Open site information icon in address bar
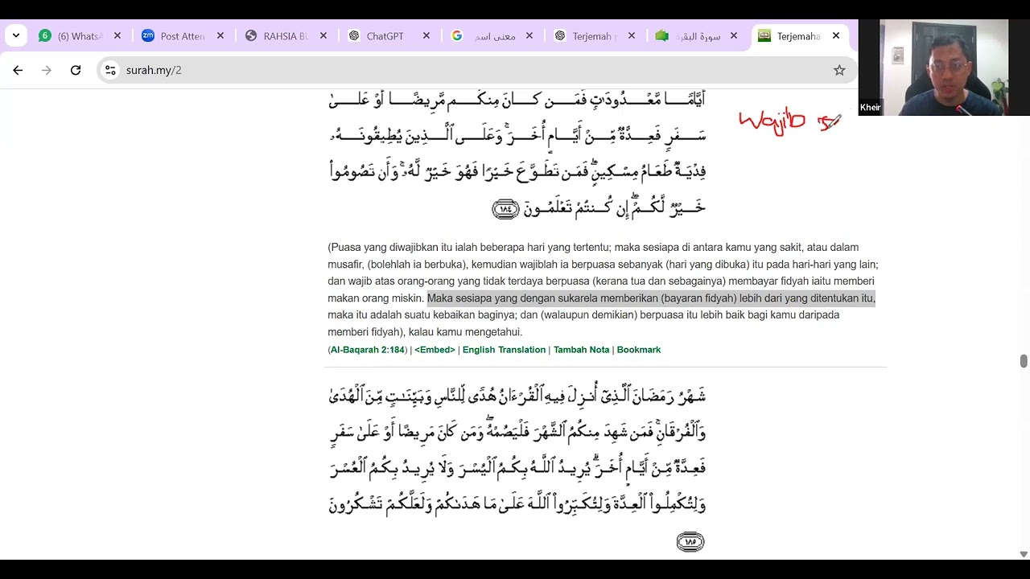 (111, 70)
